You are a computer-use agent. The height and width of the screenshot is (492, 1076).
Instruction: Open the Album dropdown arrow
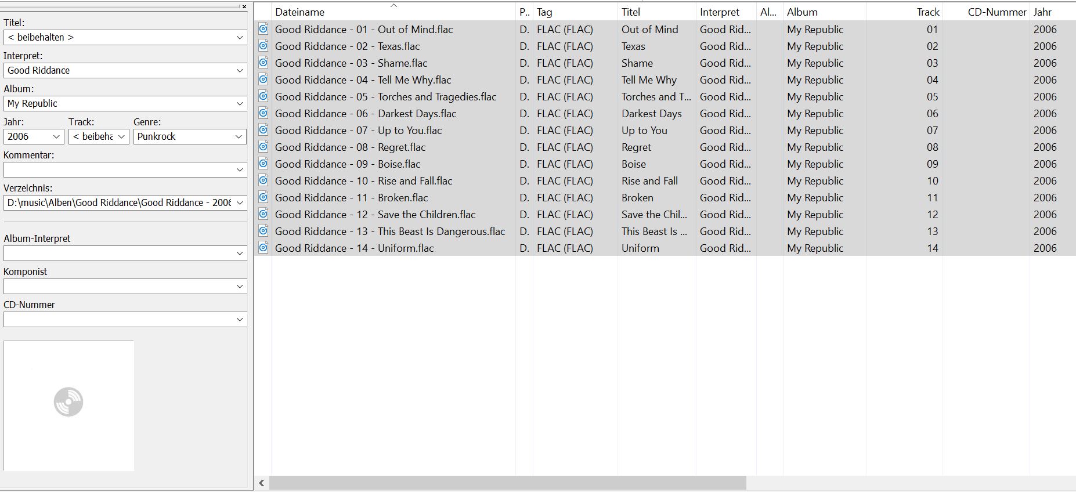pos(240,103)
